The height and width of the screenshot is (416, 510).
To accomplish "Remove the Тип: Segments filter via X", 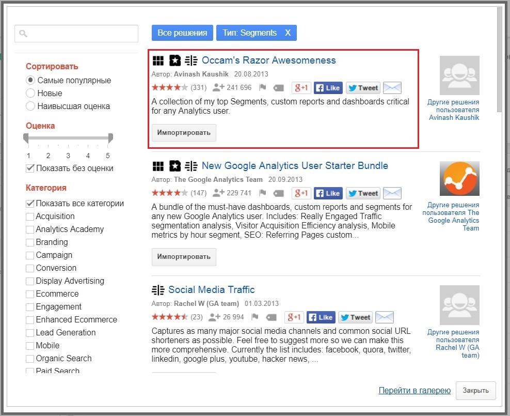I will [x=288, y=33].
